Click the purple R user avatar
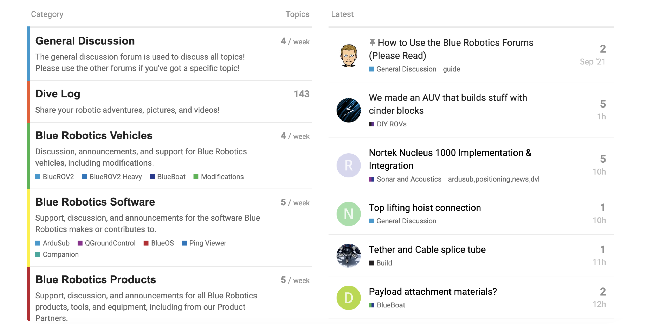Screen dimensions: 647x324 tap(348, 165)
